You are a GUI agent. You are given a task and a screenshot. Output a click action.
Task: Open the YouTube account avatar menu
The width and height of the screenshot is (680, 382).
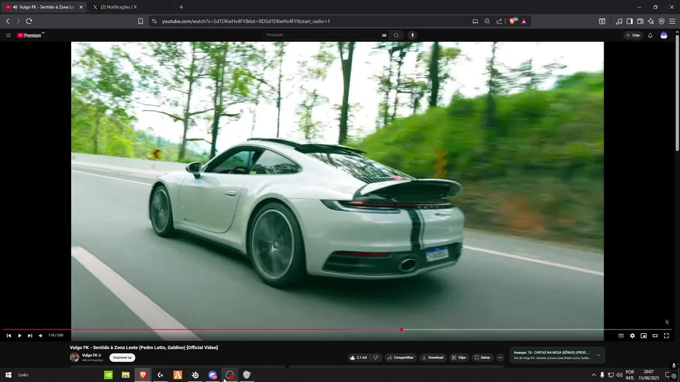pos(664,35)
